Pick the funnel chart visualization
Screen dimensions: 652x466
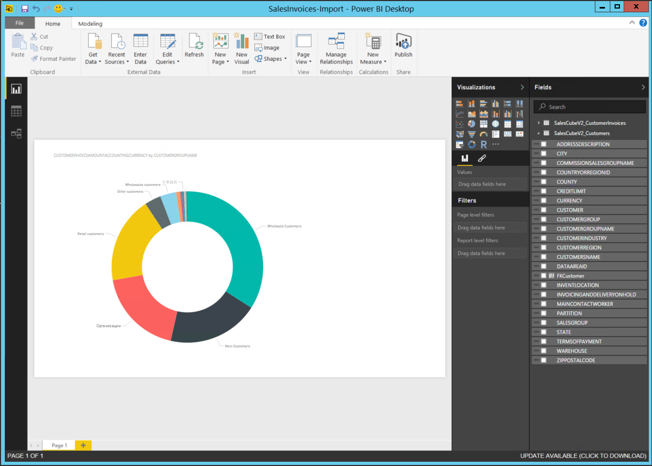tap(471, 134)
